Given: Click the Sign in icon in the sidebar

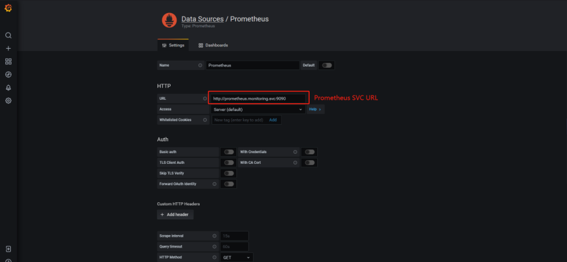Looking at the screenshot, I should [x=8, y=249].
